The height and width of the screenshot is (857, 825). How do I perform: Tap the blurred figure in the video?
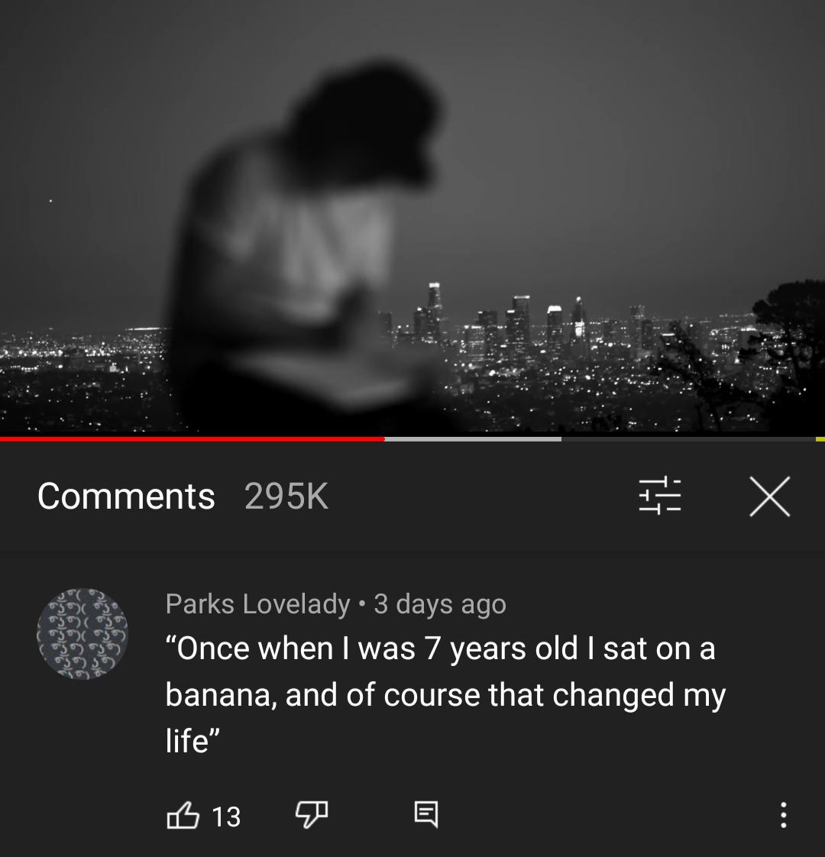tap(306, 244)
